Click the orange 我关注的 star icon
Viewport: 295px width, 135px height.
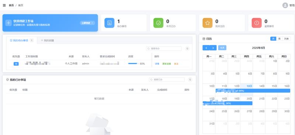[207, 23]
